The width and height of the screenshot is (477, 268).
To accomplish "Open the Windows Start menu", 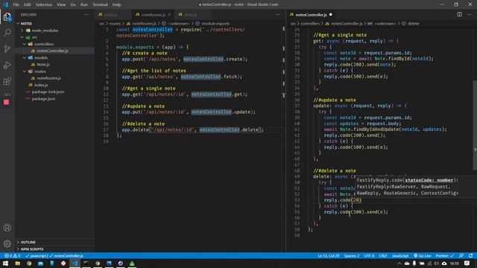I will pyautogui.click(x=5, y=263).
